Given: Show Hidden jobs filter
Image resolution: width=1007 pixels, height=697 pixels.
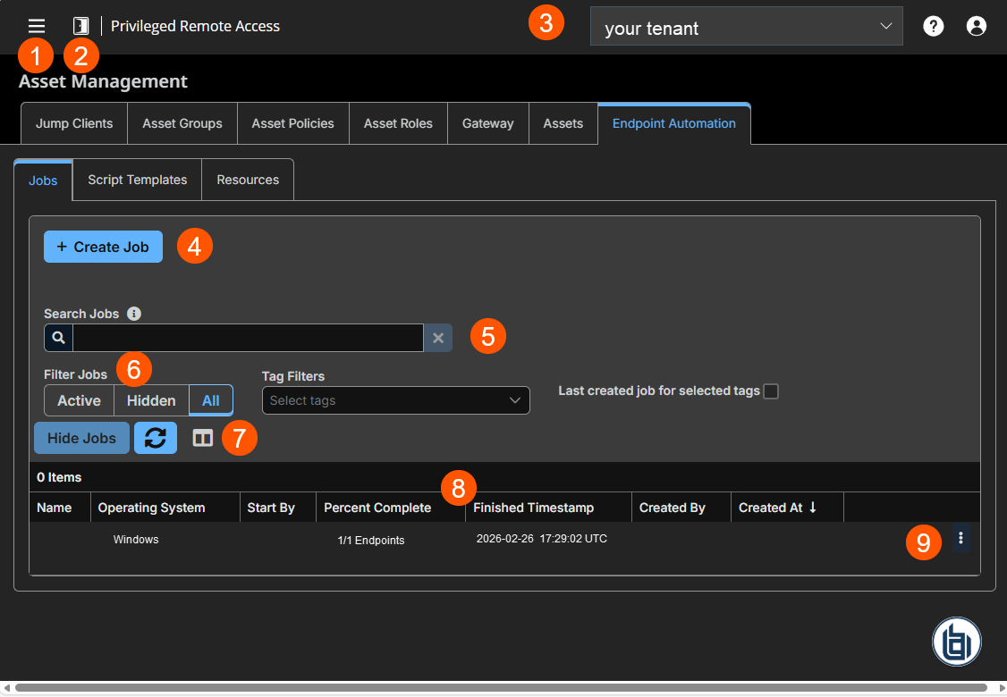Looking at the screenshot, I should [150, 400].
